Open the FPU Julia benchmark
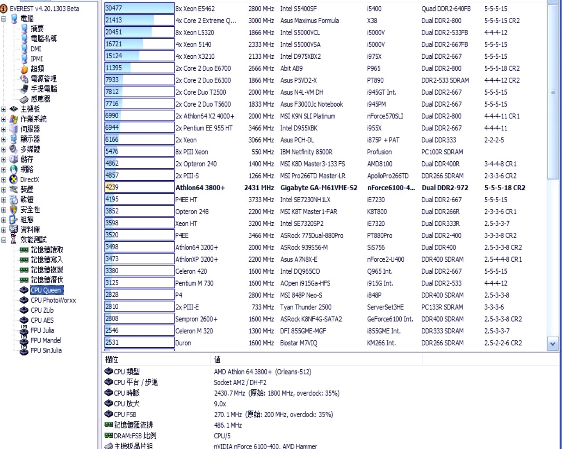The image size is (562, 449). pyautogui.click(x=43, y=330)
